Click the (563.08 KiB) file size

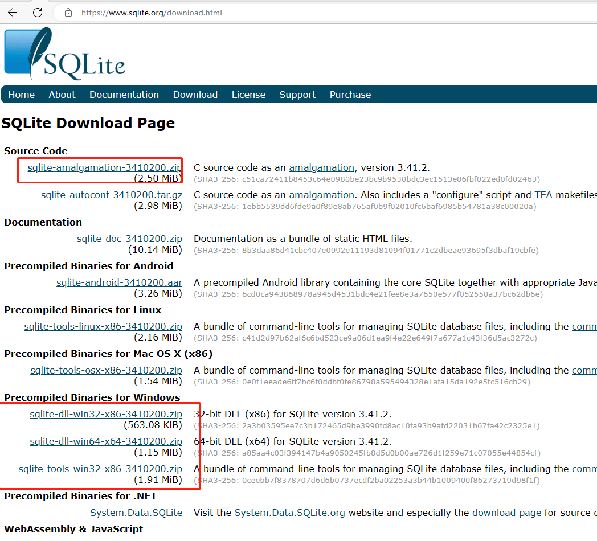(x=153, y=425)
